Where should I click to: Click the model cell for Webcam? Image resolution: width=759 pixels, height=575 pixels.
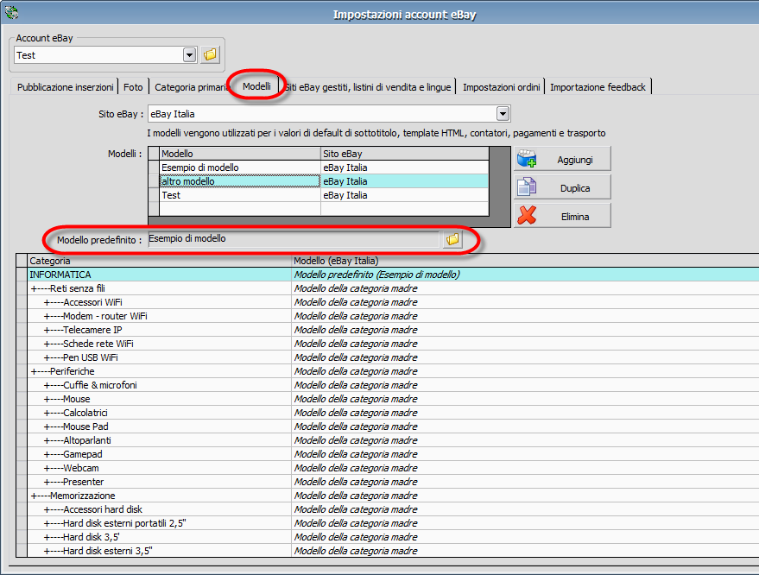pos(525,468)
